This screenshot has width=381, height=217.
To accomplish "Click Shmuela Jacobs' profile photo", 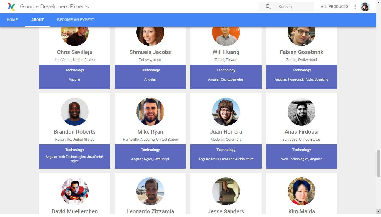I will 150,36.
